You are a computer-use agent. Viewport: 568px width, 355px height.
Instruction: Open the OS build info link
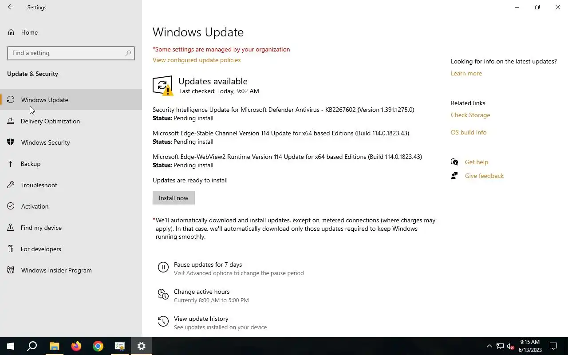click(x=469, y=132)
